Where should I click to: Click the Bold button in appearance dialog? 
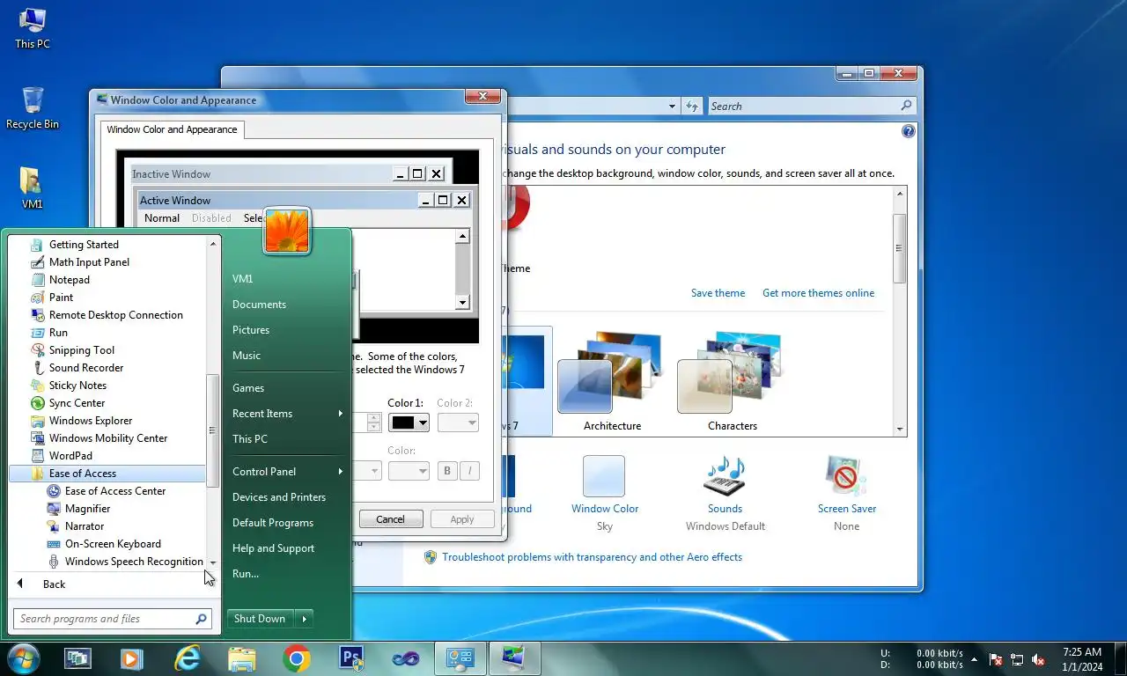click(447, 471)
